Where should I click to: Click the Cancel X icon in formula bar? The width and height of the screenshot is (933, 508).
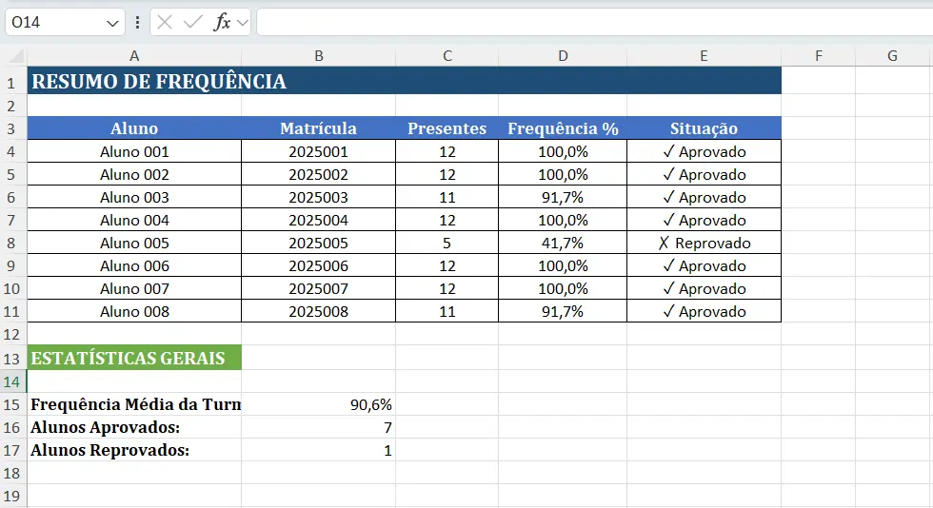click(x=166, y=22)
